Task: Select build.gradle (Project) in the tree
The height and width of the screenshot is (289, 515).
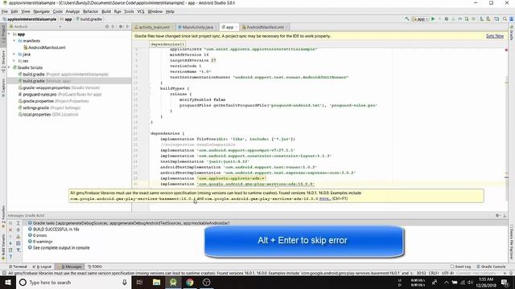Action: [63, 75]
